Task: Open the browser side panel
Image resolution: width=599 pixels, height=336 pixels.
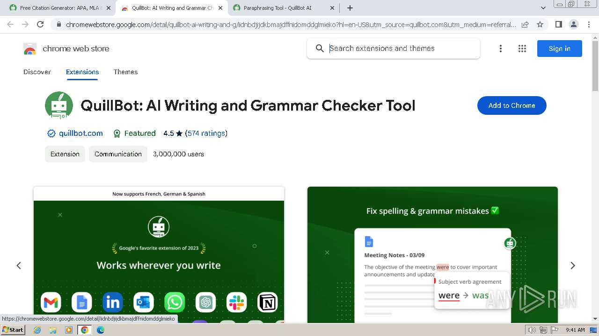Action: coord(558,24)
